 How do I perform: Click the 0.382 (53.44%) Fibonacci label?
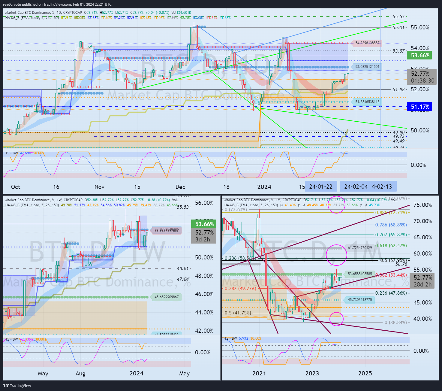coord(391,275)
